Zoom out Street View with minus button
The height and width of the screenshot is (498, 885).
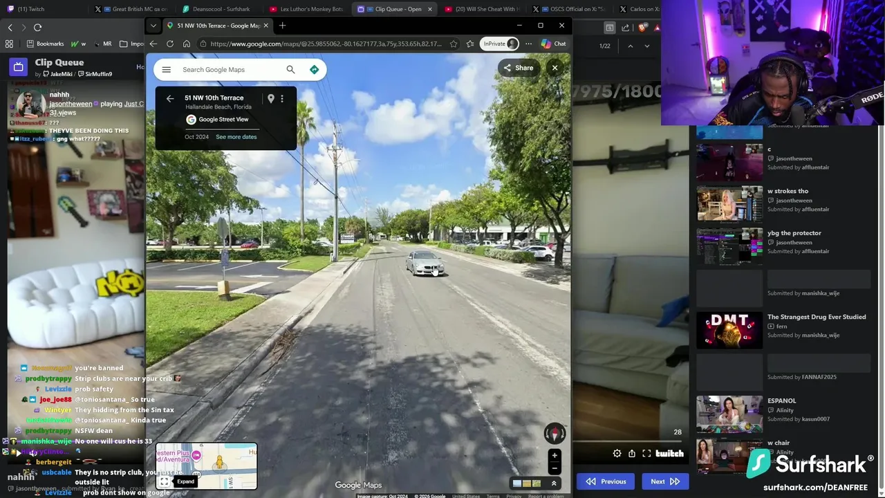(x=555, y=468)
